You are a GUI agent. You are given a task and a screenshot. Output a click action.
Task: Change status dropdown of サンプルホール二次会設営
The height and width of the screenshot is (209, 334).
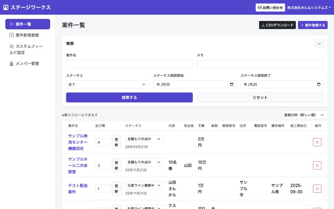145,162
